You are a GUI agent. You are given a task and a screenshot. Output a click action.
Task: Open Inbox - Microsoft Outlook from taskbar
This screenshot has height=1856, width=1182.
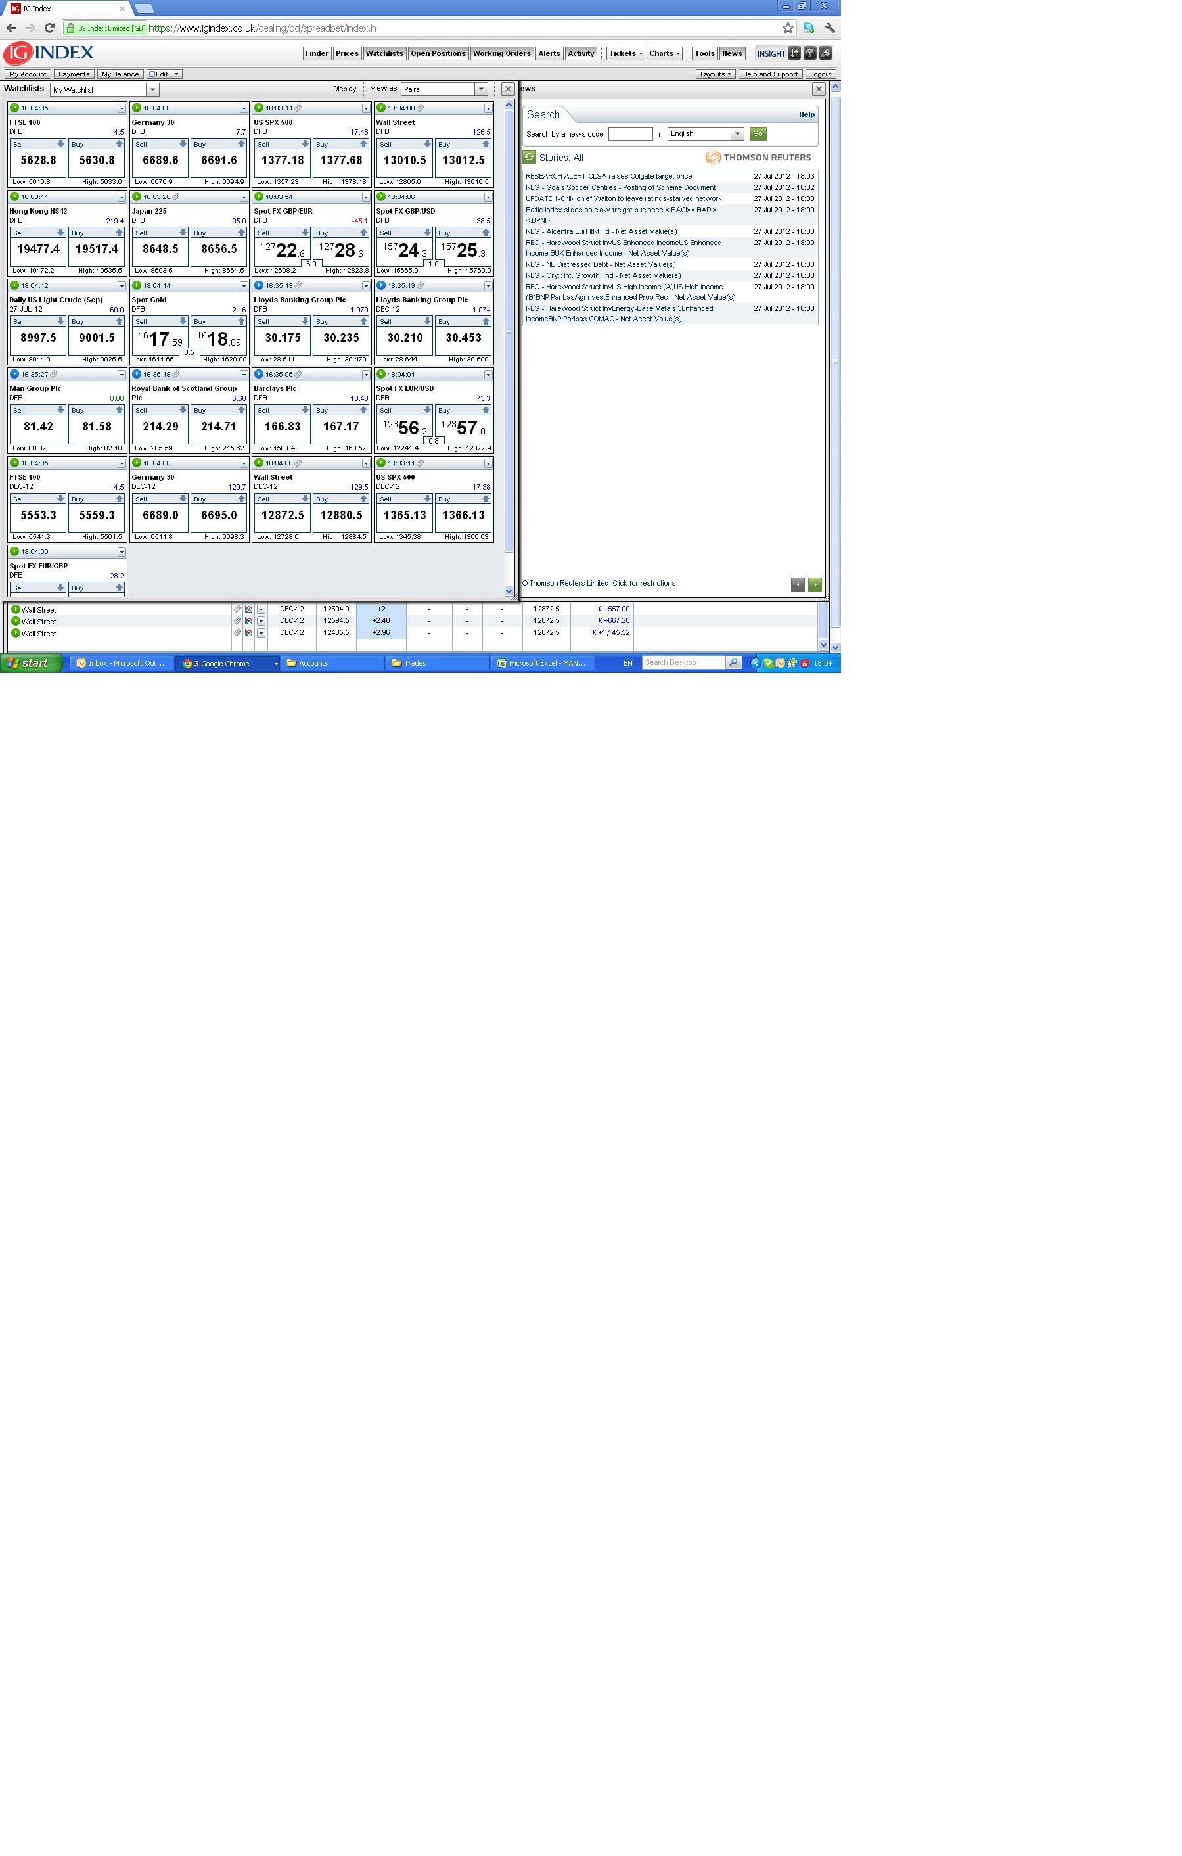pyautogui.click(x=122, y=663)
